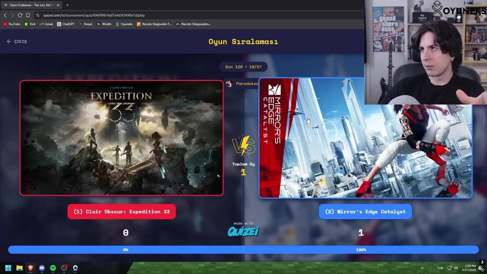Open Spotify from the taskbar
The width and height of the screenshot is (487, 274).
click(x=53, y=268)
